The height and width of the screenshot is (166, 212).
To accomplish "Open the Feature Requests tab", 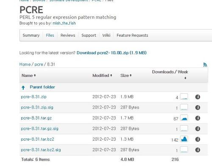I will point(132,35).
